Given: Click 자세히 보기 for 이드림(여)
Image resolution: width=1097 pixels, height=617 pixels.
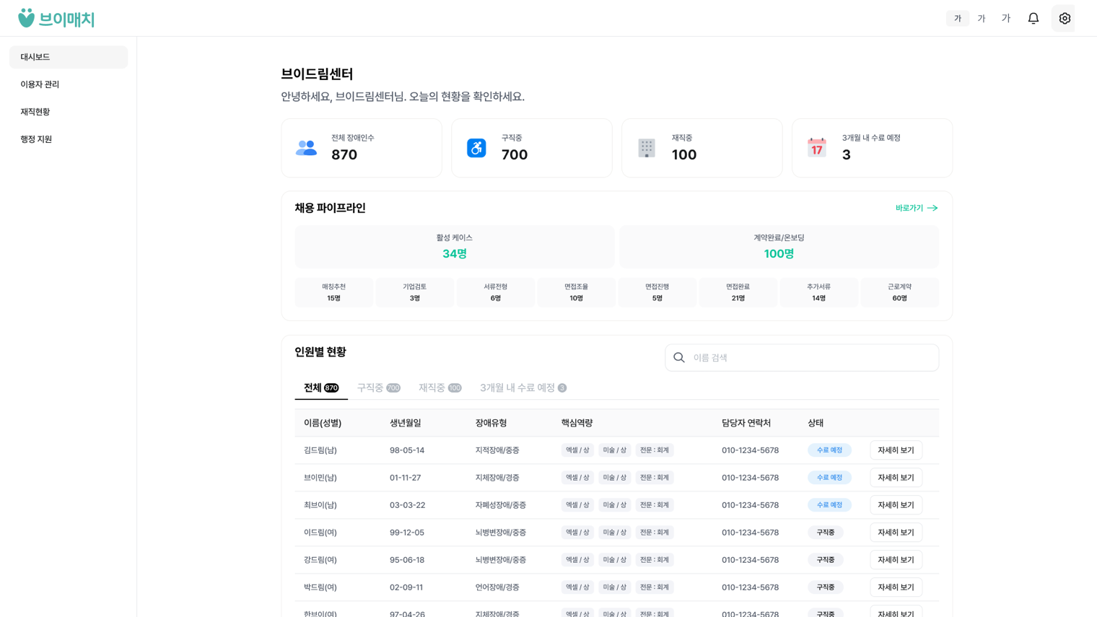Looking at the screenshot, I should tap(896, 533).
